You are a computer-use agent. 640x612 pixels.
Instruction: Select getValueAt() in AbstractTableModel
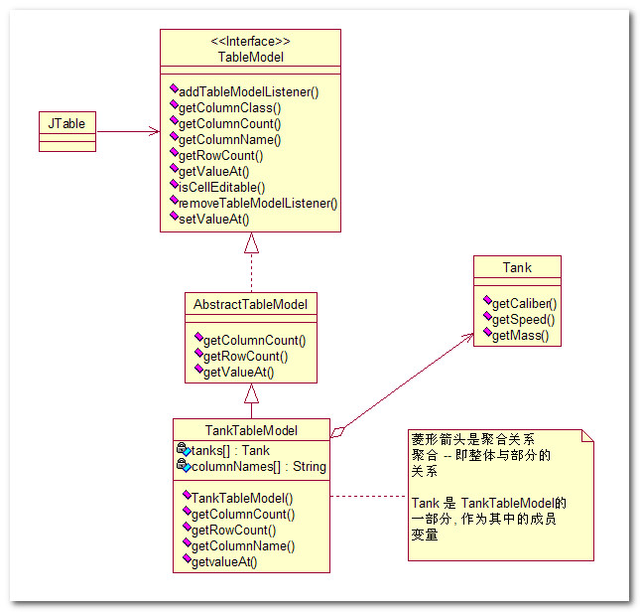pos(238,373)
